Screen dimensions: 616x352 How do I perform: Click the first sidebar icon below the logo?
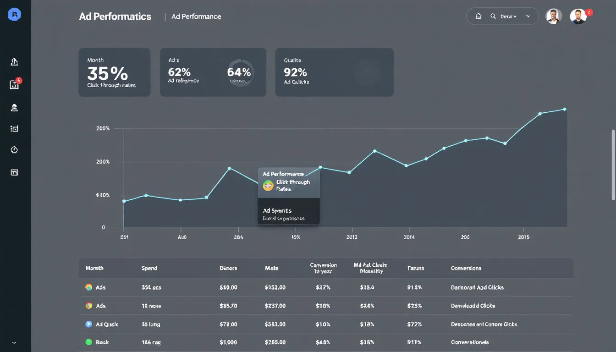14,61
